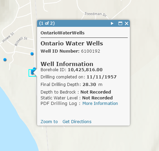Click the OntarioWaterWells layer title

point(63,33)
